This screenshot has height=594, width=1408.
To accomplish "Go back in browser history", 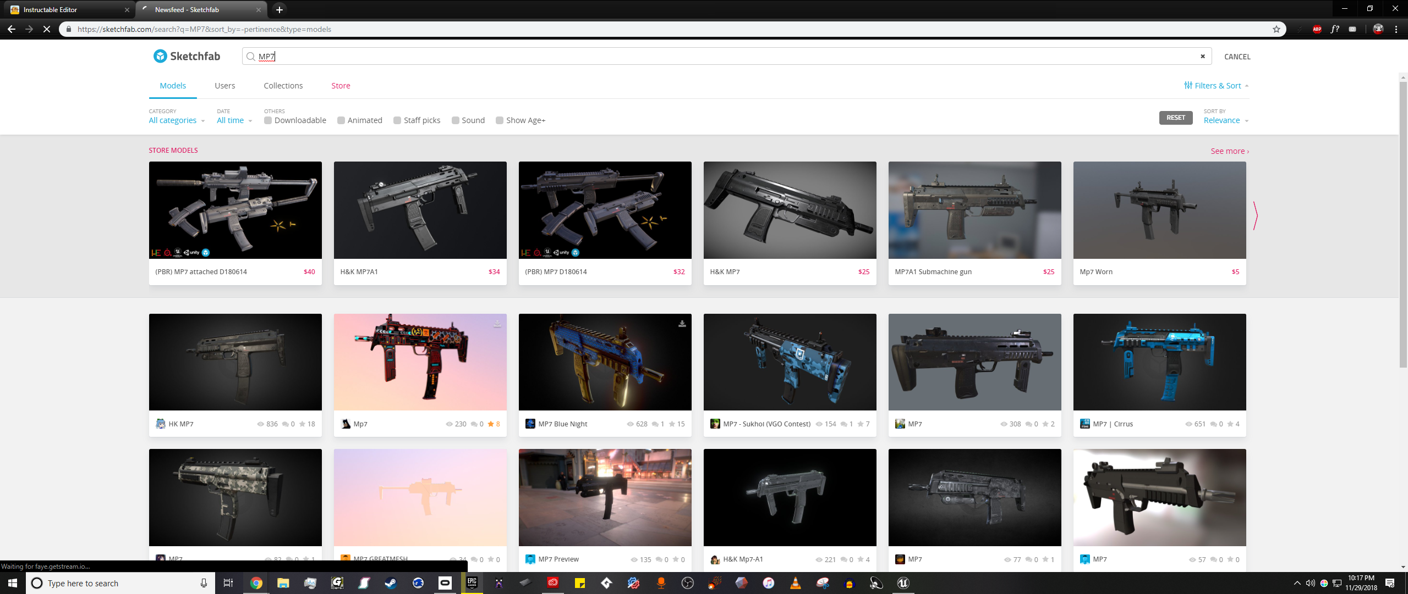I will click(12, 29).
